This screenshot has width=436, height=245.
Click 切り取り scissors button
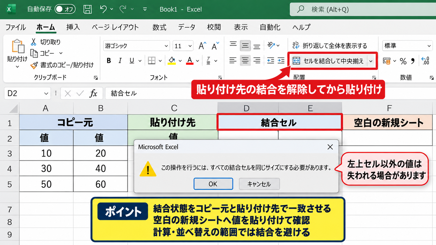[x=46, y=42]
